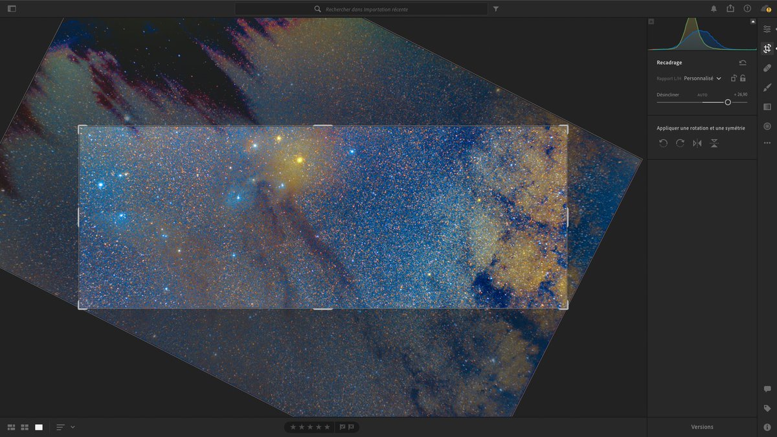Screen dimensions: 777x437
Task: Open the Personnalisé aspect ratio dropdown
Action: 703,78
